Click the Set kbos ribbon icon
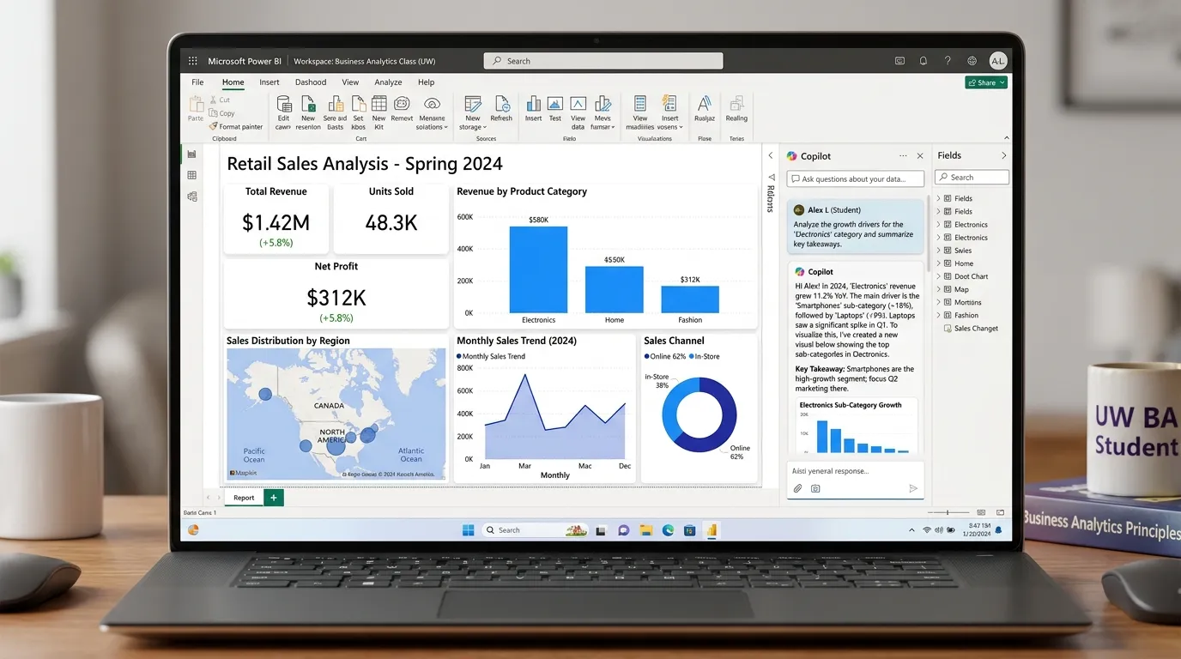The width and height of the screenshot is (1181, 659). (359, 104)
